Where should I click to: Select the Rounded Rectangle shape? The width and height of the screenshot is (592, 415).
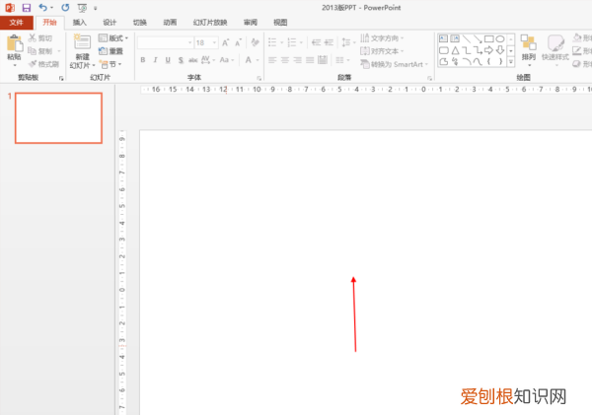[444, 50]
